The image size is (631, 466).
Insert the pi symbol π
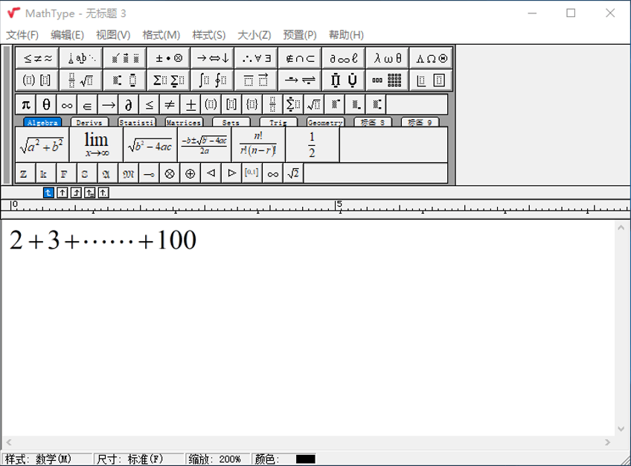(26, 105)
